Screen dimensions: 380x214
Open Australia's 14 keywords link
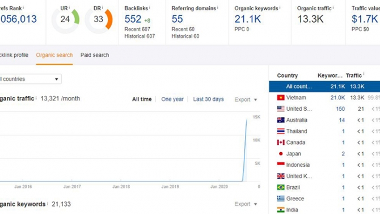pos(341,120)
